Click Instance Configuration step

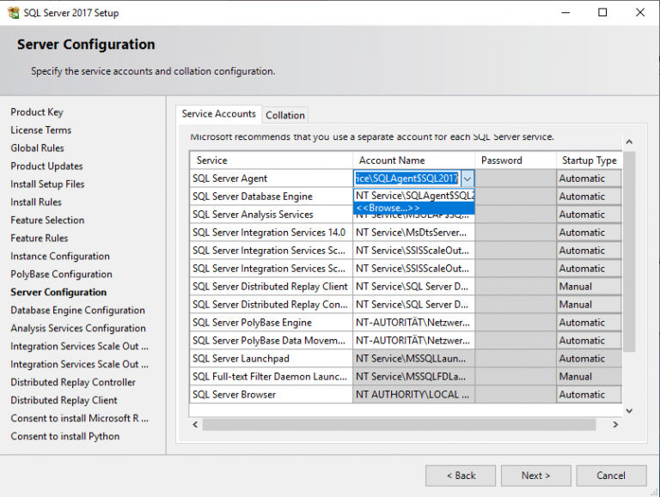click(x=60, y=257)
